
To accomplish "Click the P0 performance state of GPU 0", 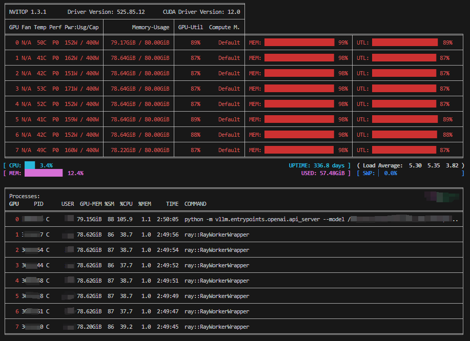I will click(55, 42).
